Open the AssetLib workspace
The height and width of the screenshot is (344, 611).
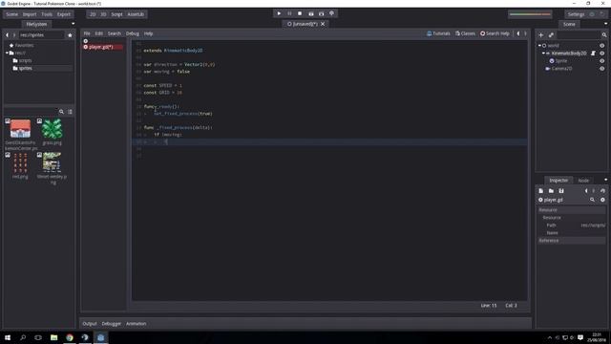pos(136,14)
